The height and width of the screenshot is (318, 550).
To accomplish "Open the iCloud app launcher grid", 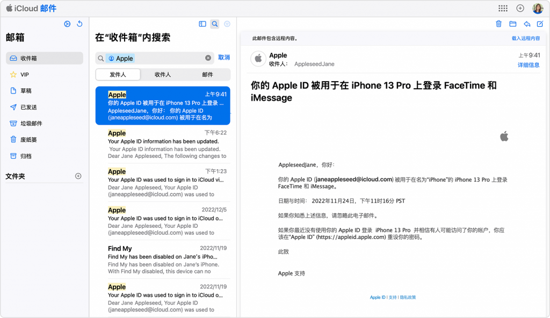I will (x=503, y=8).
